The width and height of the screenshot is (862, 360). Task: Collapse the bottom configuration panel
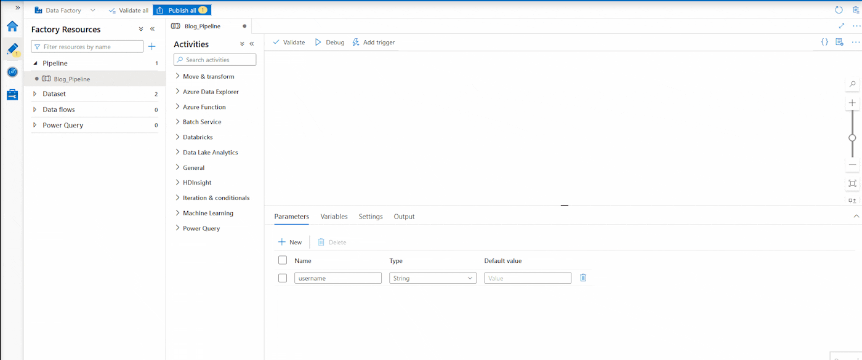[x=856, y=217]
